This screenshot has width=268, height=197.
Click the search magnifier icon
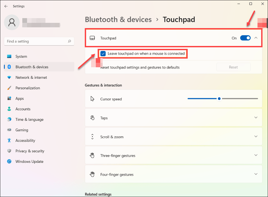coord(70,41)
